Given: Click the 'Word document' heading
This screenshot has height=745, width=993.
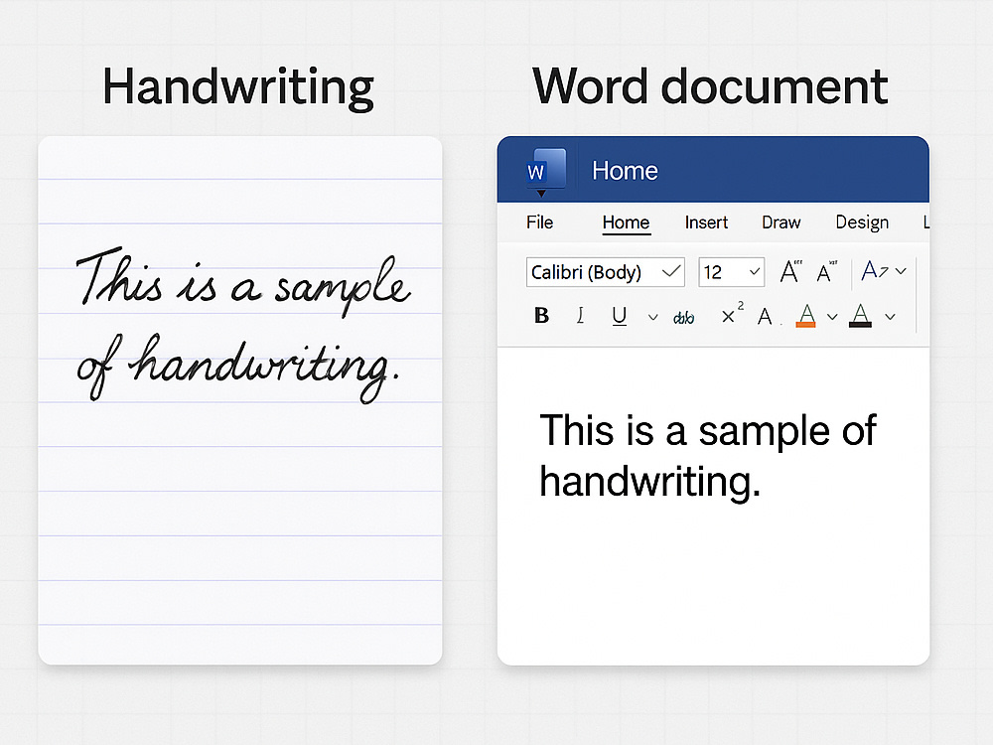Looking at the screenshot, I should point(710,86).
